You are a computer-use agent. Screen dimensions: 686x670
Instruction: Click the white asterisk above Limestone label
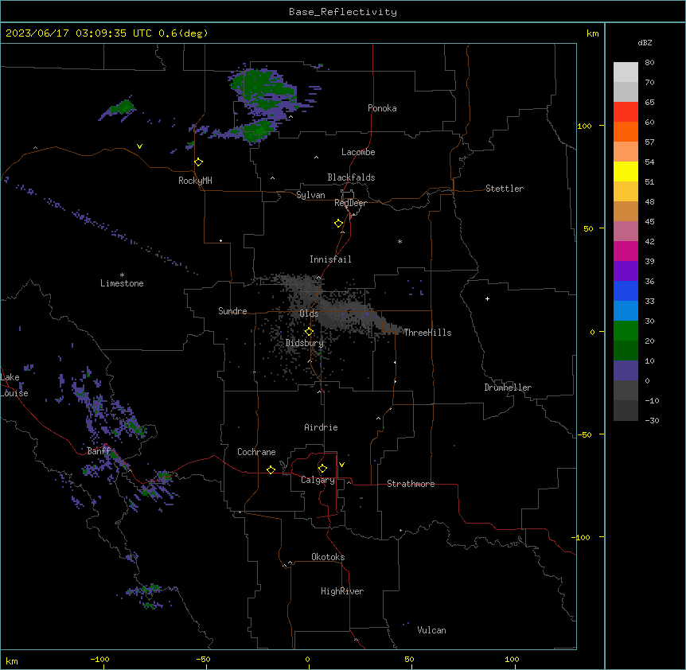click(122, 275)
